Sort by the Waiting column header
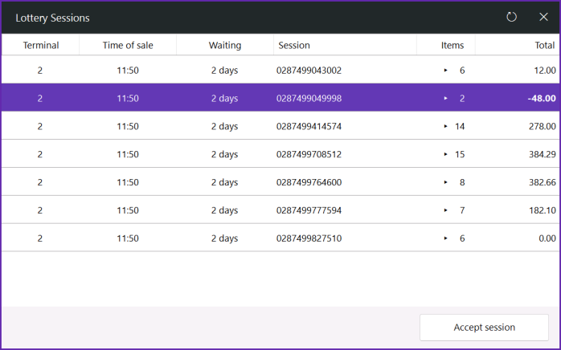 point(225,45)
